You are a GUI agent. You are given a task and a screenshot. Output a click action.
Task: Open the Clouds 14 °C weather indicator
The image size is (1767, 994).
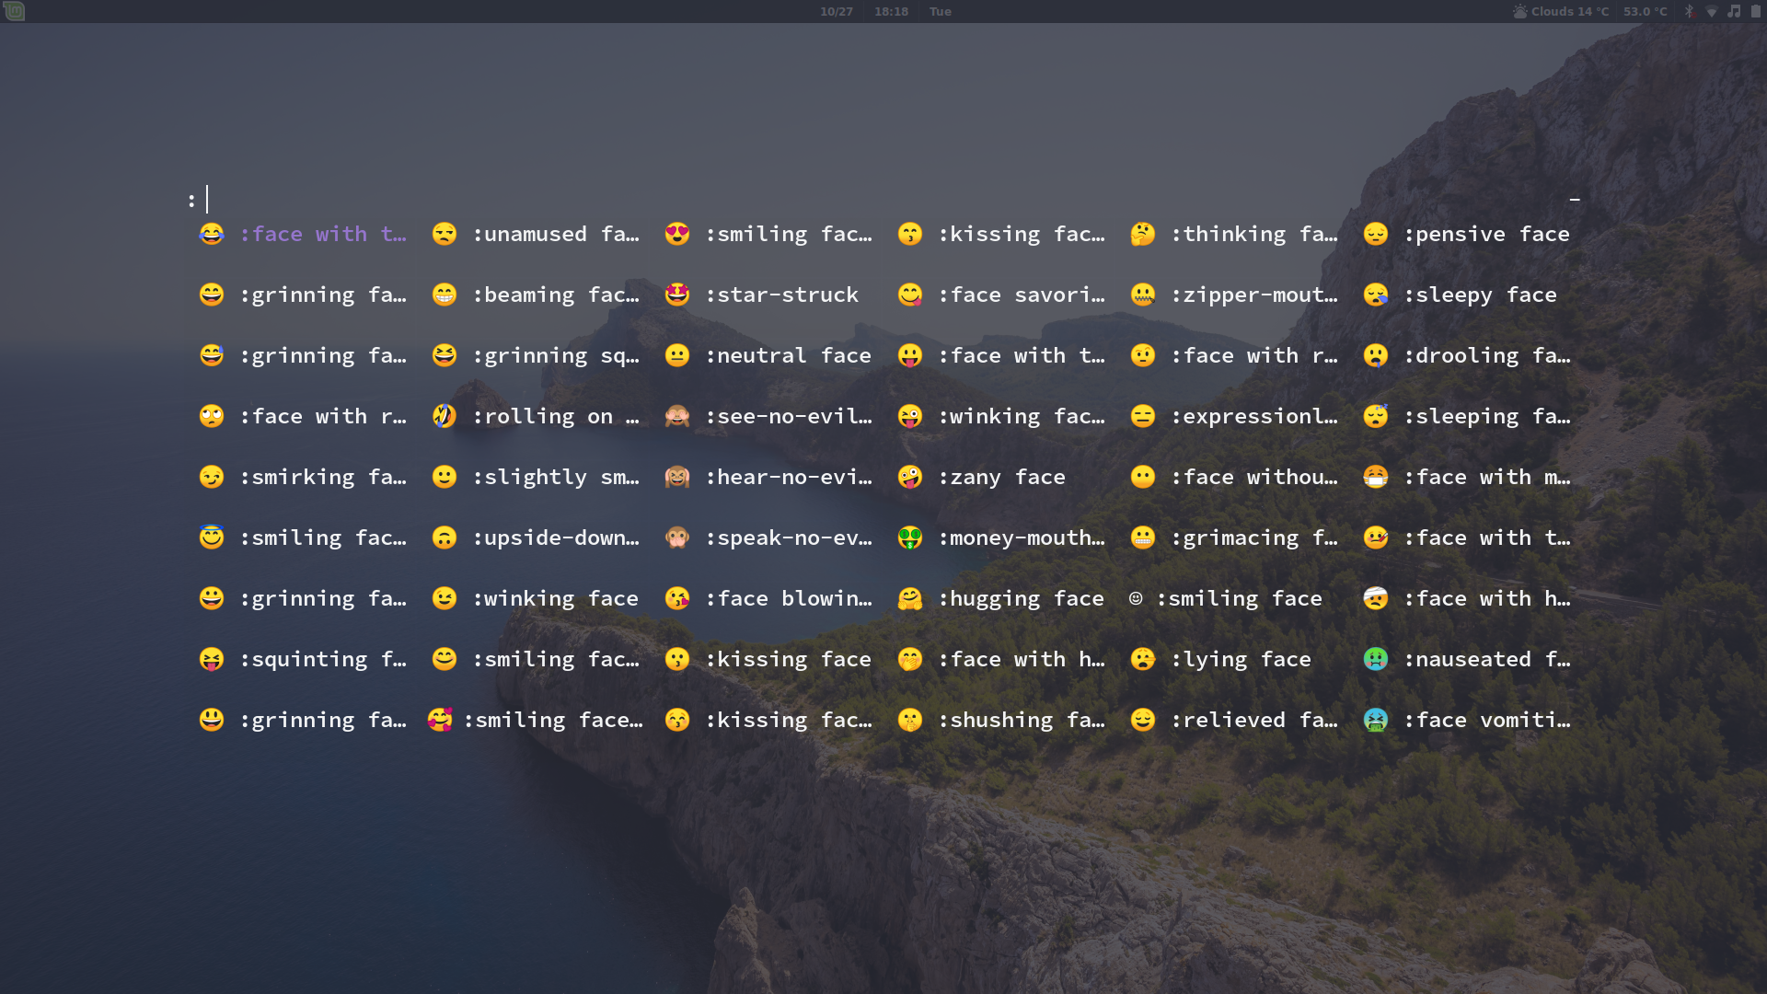pyautogui.click(x=1561, y=11)
